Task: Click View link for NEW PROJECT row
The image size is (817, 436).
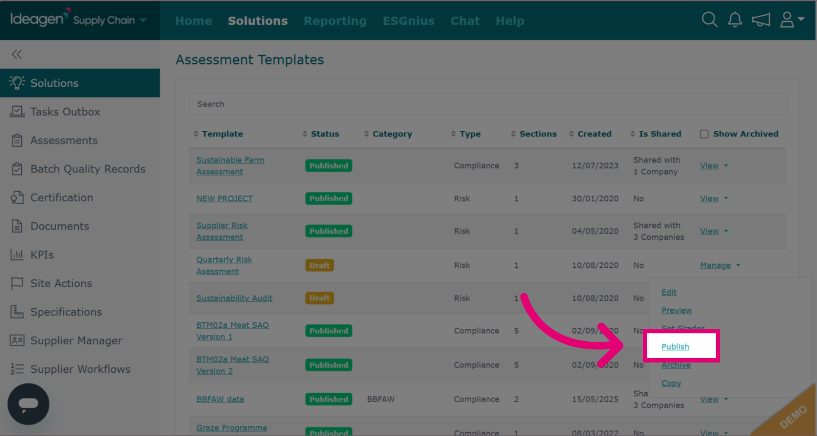Action: 709,198
